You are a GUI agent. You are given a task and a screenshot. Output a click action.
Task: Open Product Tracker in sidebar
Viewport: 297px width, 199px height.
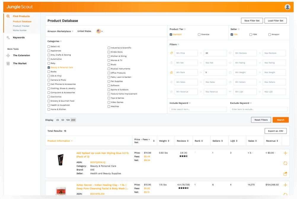pyautogui.click(x=21, y=26)
